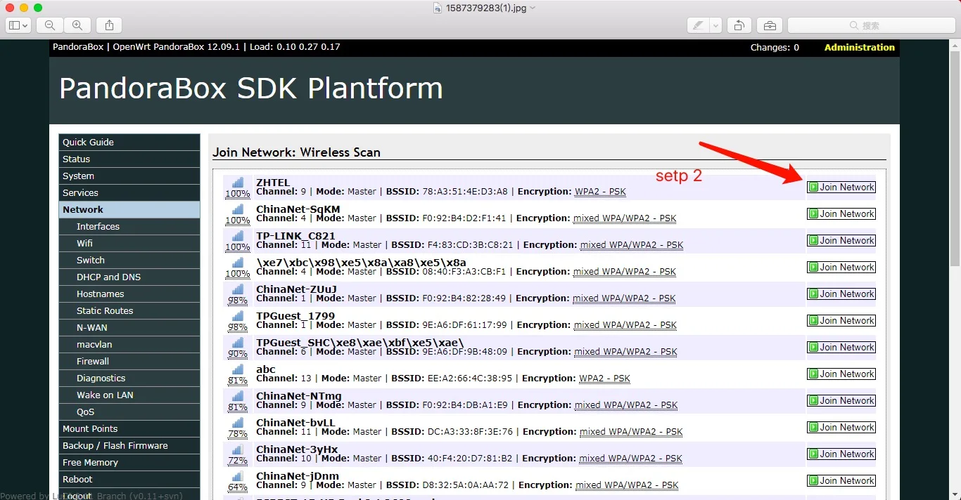Join the ChinaNet-jDnm network
Image resolution: width=961 pixels, height=500 pixels.
pyautogui.click(x=841, y=480)
